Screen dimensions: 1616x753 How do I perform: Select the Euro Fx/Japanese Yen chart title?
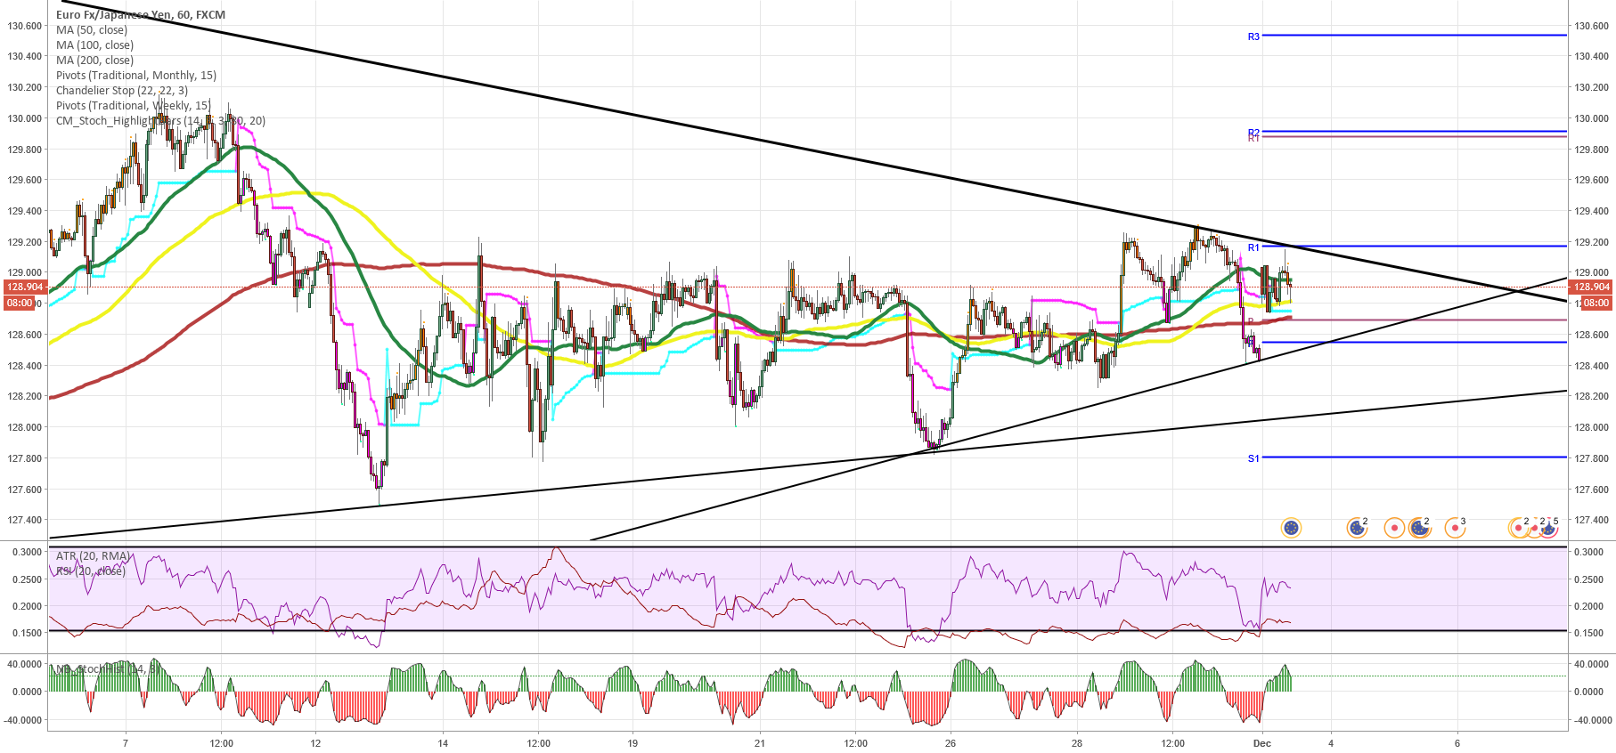click(x=141, y=14)
